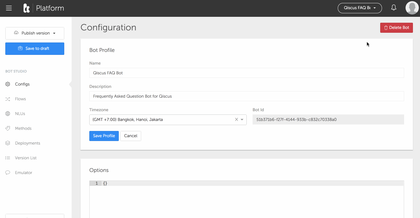Image resolution: width=420 pixels, height=218 pixels.
Task: Expand the Publish version dropdown
Action: coord(35,33)
